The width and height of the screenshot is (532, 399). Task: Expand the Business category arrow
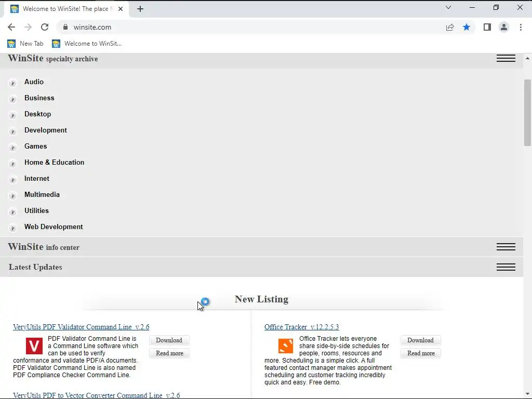point(12,99)
